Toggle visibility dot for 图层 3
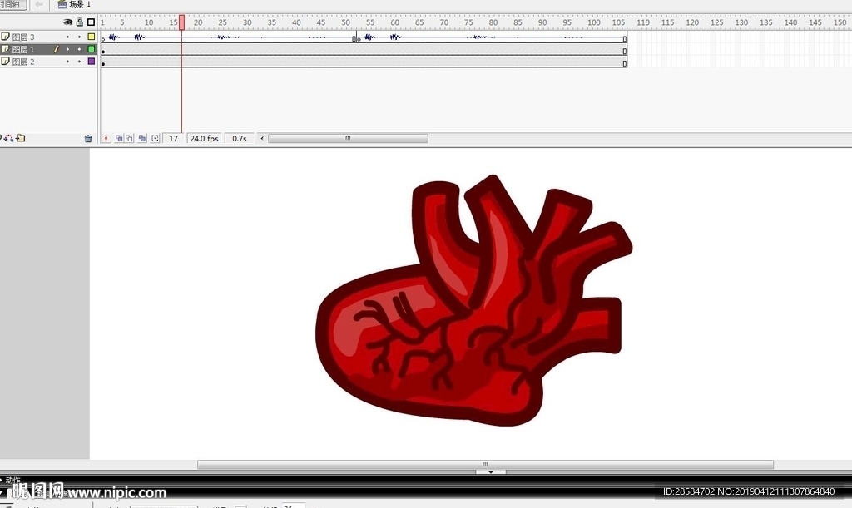Viewport: 852px width, 508px height. [68, 37]
